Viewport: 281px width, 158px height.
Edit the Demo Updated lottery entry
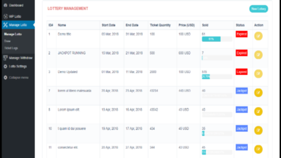click(x=258, y=74)
